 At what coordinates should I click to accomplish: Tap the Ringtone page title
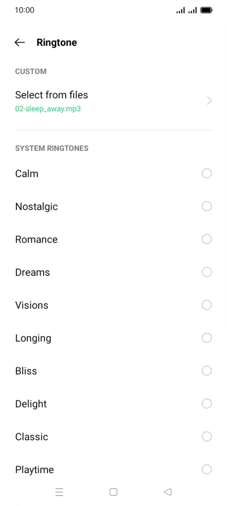tap(57, 43)
